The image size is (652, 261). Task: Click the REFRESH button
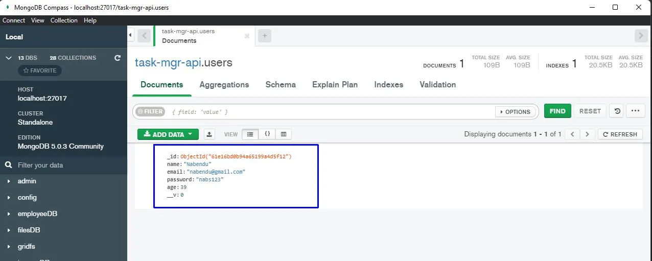pos(620,134)
